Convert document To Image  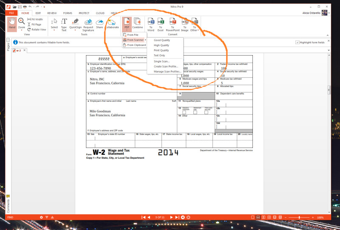pos(185,25)
